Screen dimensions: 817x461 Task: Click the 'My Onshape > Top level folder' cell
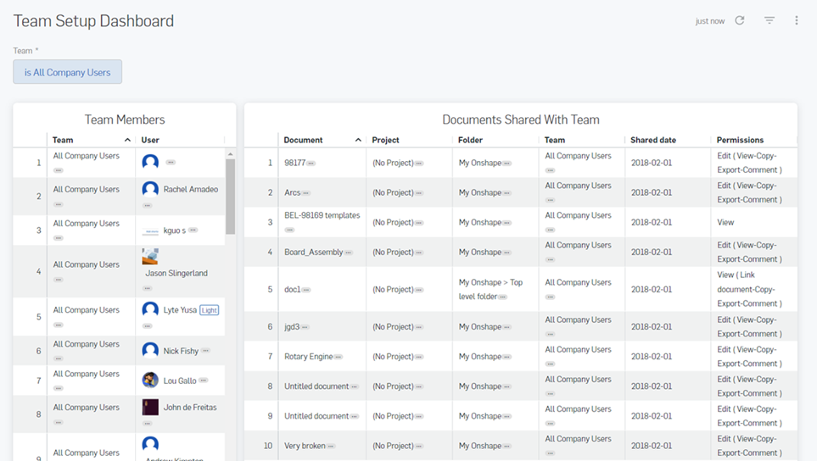tap(490, 289)
